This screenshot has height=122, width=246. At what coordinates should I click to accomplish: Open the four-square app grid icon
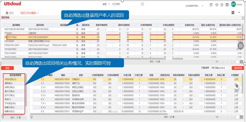[x=233, y=13]
